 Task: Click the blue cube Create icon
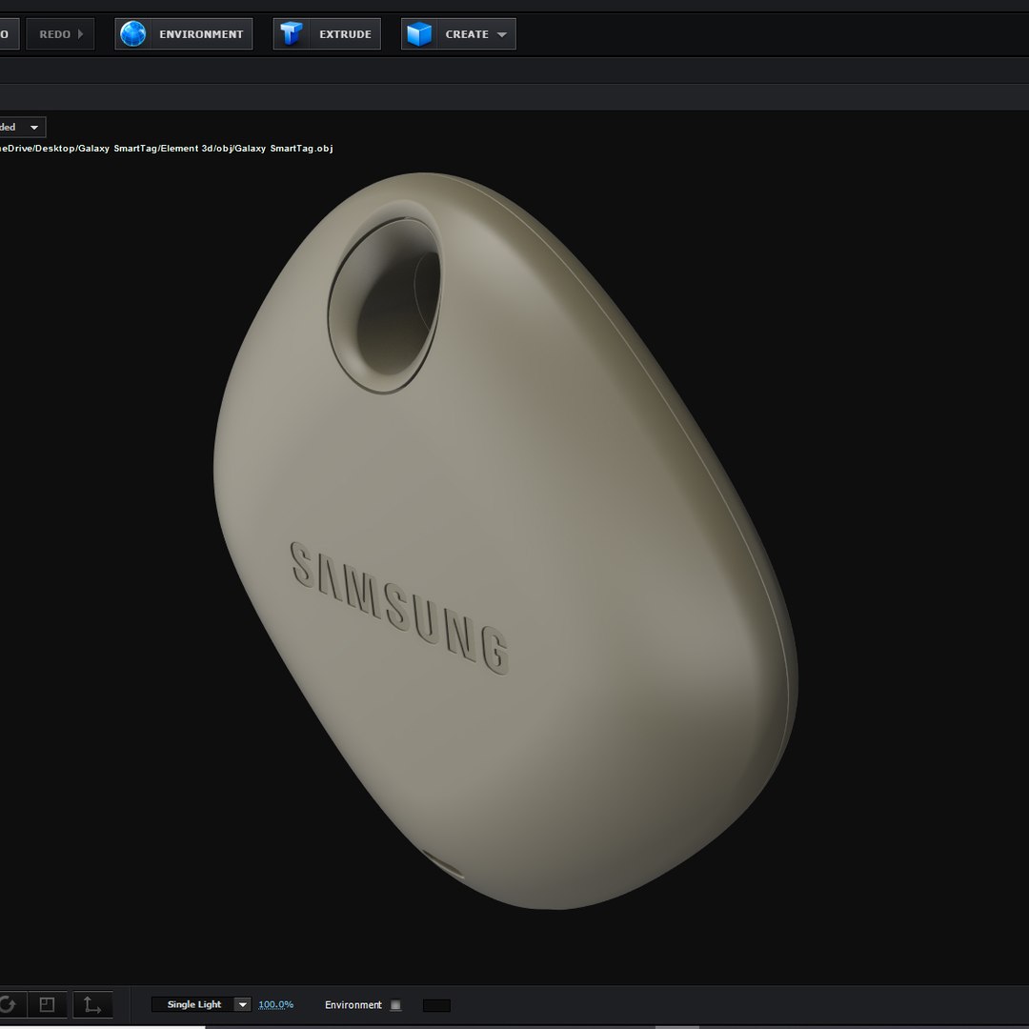419,34
